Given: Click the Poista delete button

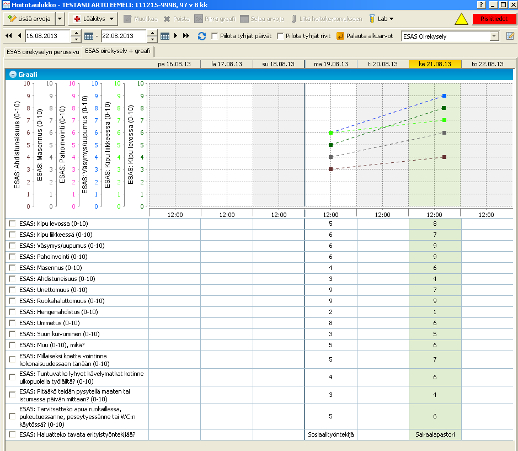Looking at the screenshot, I should (x=177, y=19).
